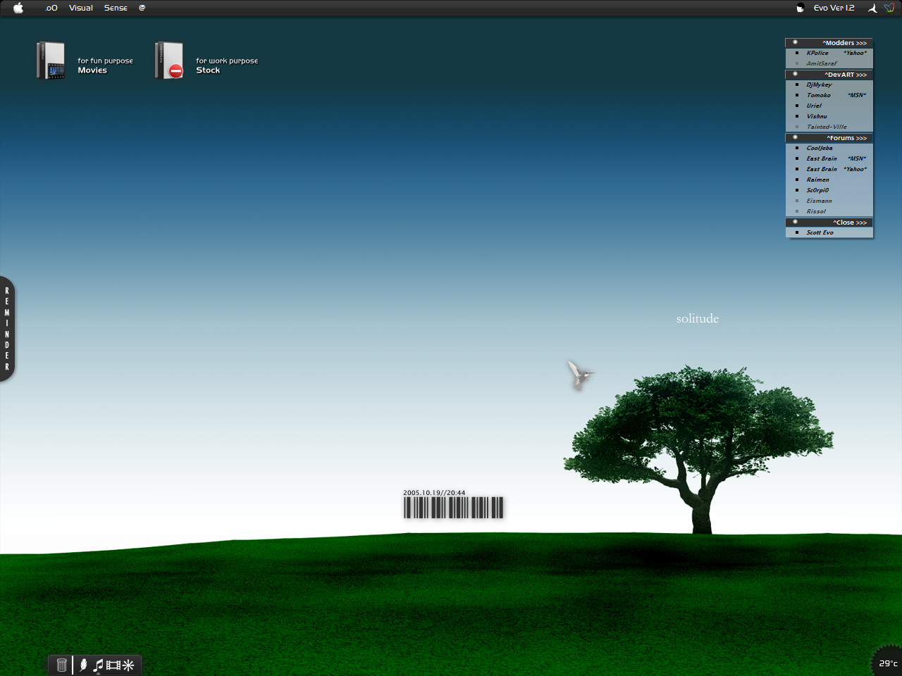Click the *MSN* tag next to Tomoko
Viewport: 902px width, 676px height.
857,95
